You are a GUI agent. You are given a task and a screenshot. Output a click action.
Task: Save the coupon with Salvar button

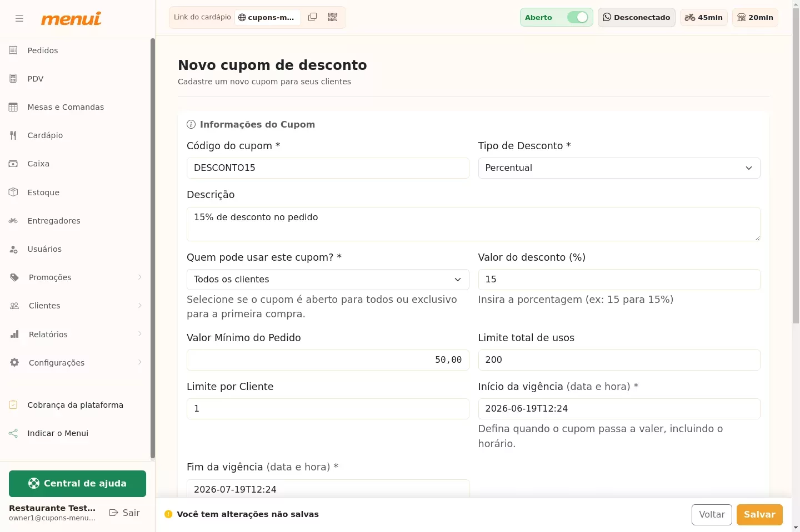(759, 515)
